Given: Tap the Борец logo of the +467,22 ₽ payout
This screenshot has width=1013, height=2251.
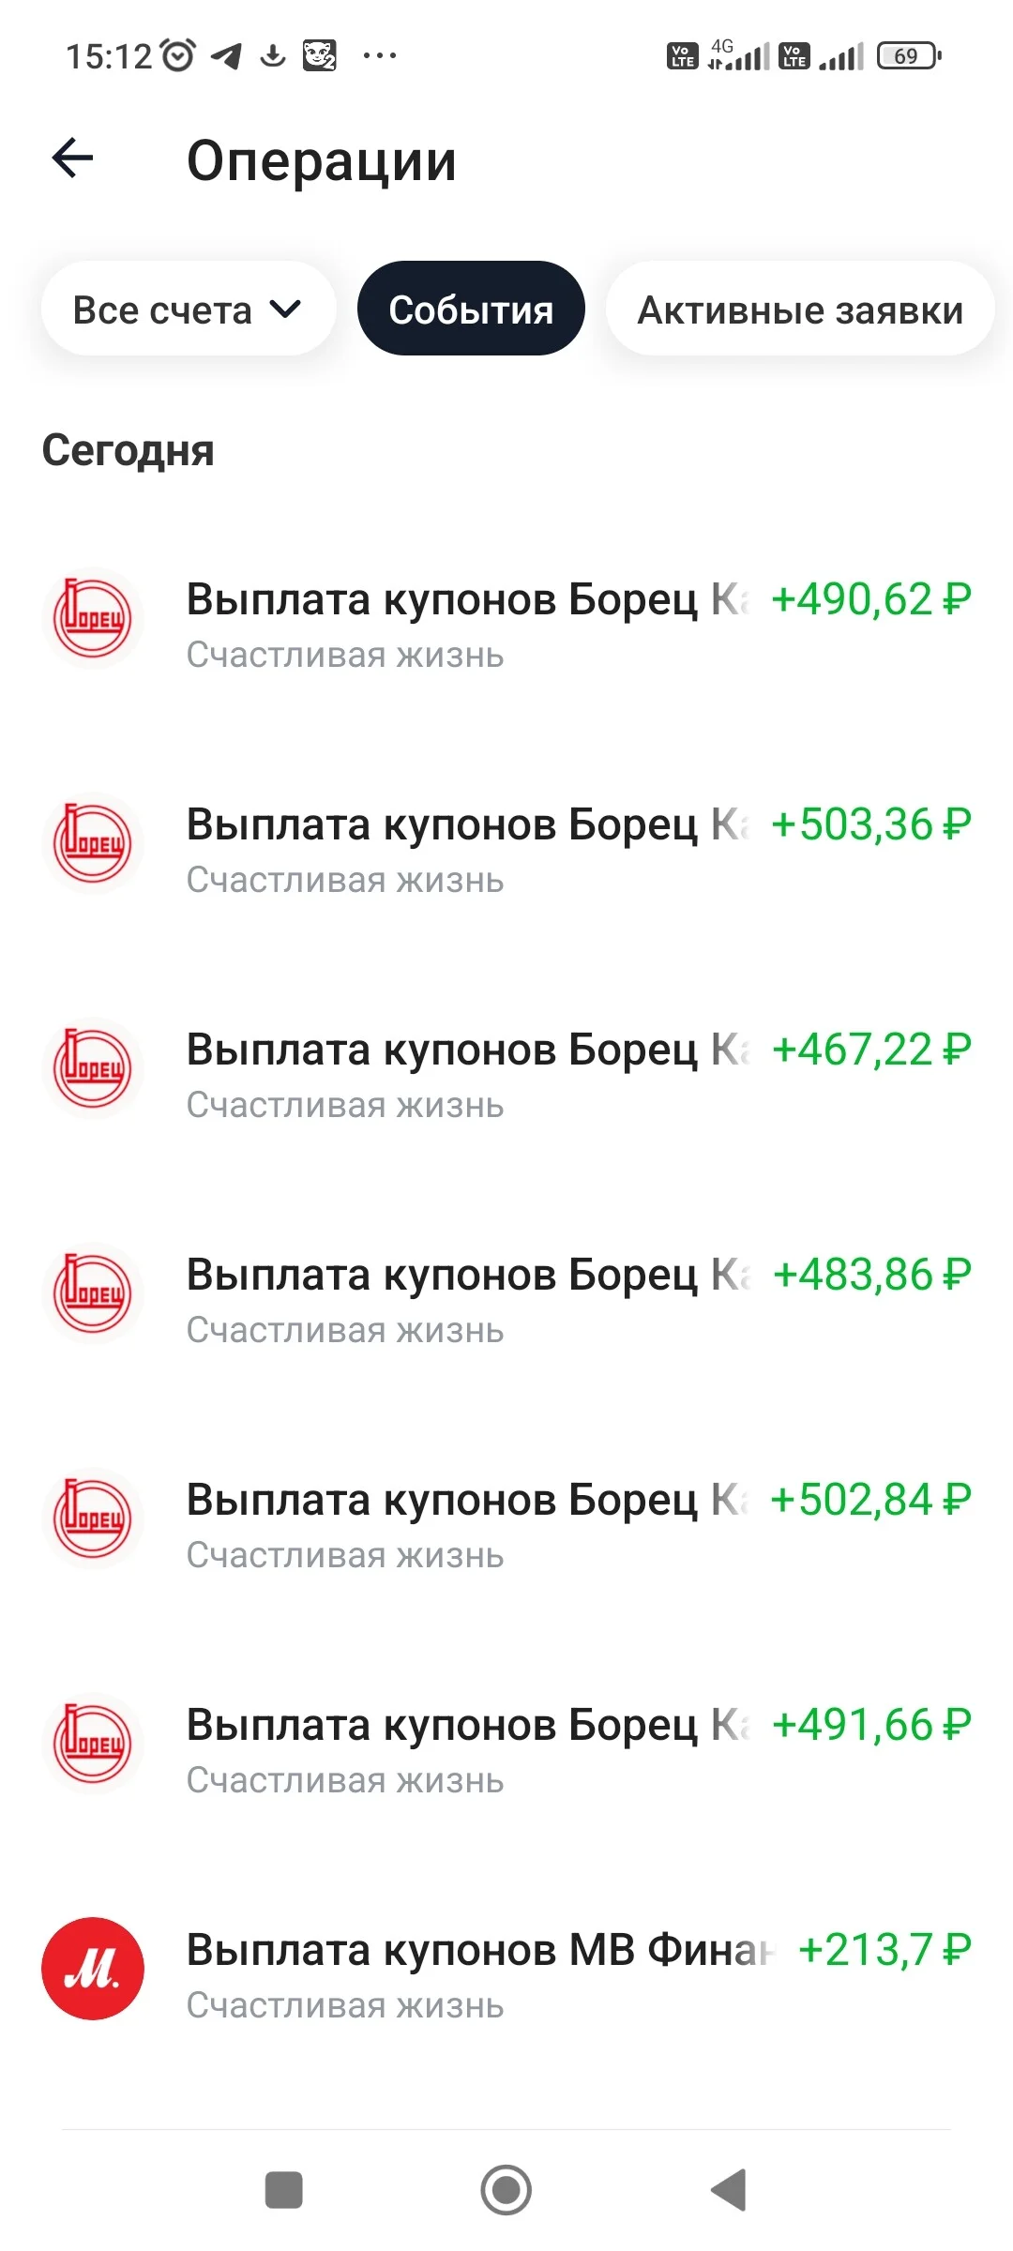Looking at the screenshot, I should coord(93,1068).
